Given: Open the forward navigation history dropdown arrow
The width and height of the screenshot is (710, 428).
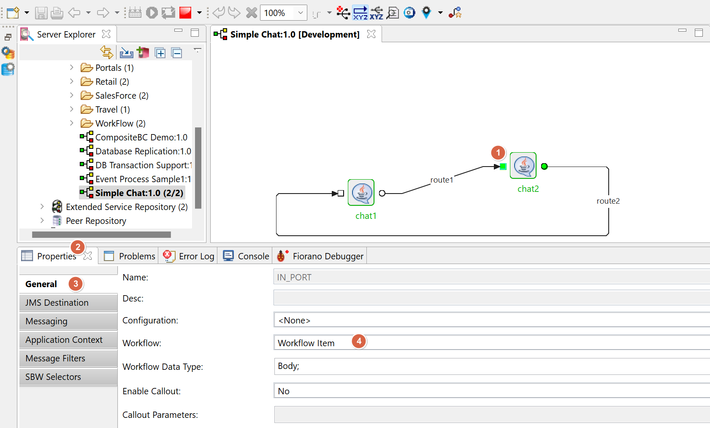Looking at the screenshot, I should click(x=117, y=13).
